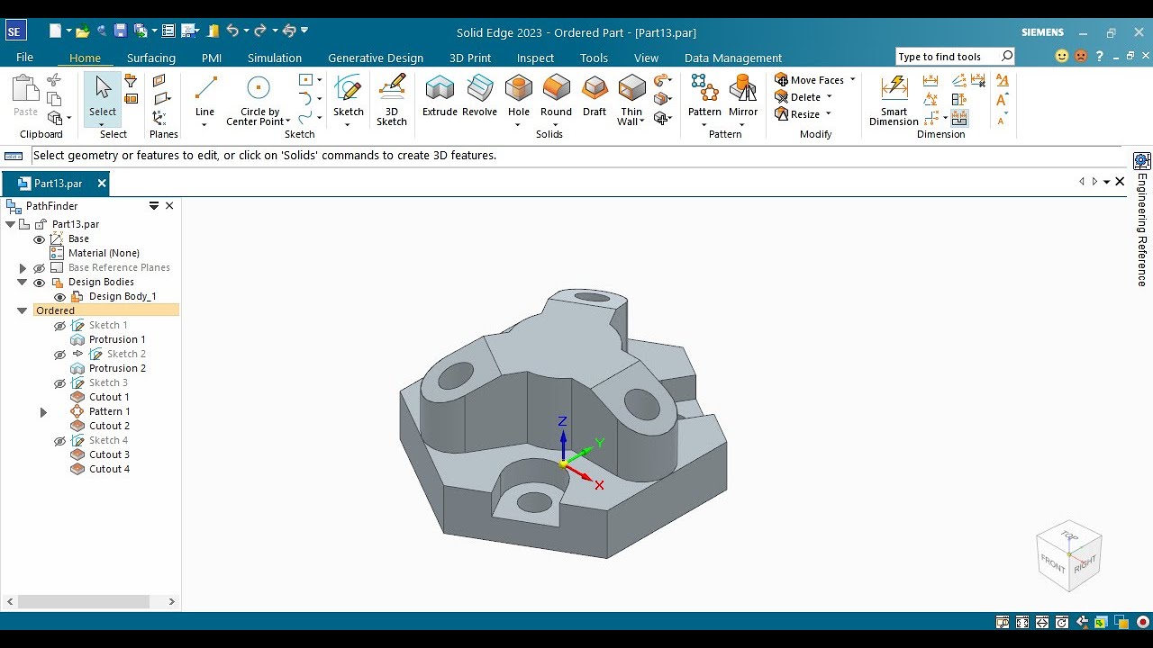Screen dimensions: 1153x648
Task: Select Protrusion 2 feature
Action: [x=117, y=368]
